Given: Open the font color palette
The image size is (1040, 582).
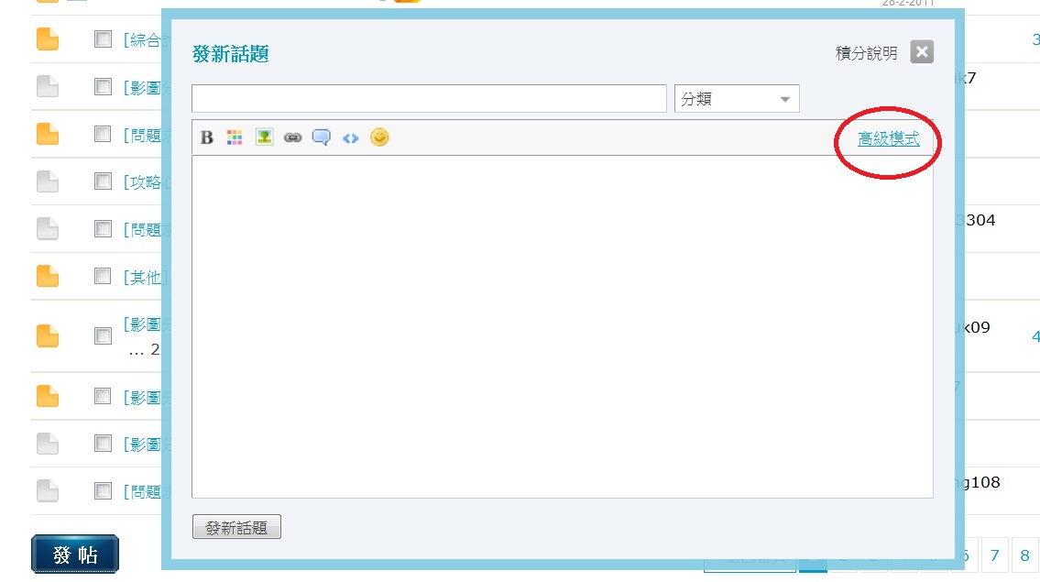Looking at the screenshot, I should click(x=235, y=137).
